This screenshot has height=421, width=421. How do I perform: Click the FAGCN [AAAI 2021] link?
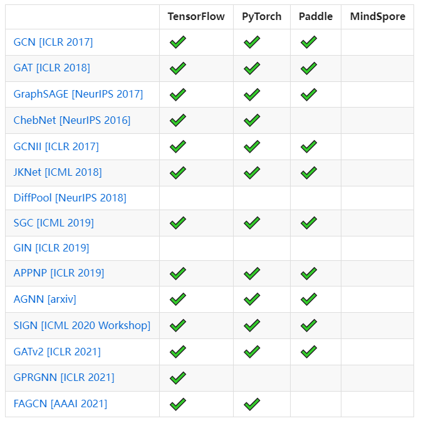pos(60,403)
